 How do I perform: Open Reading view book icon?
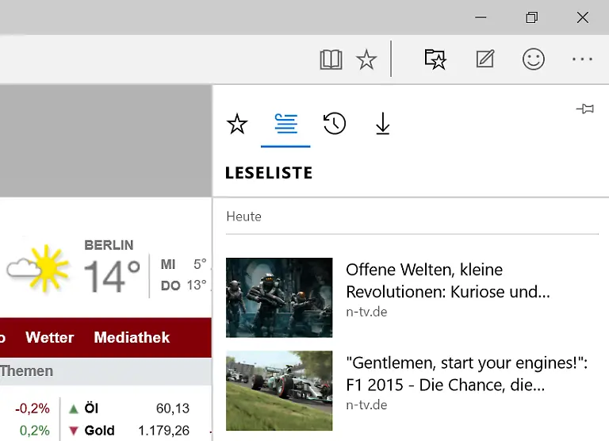(331, 59)
